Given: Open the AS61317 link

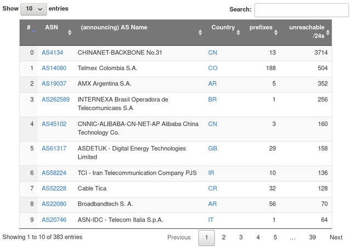Looking at the screenshot, I should click(54, 148).
